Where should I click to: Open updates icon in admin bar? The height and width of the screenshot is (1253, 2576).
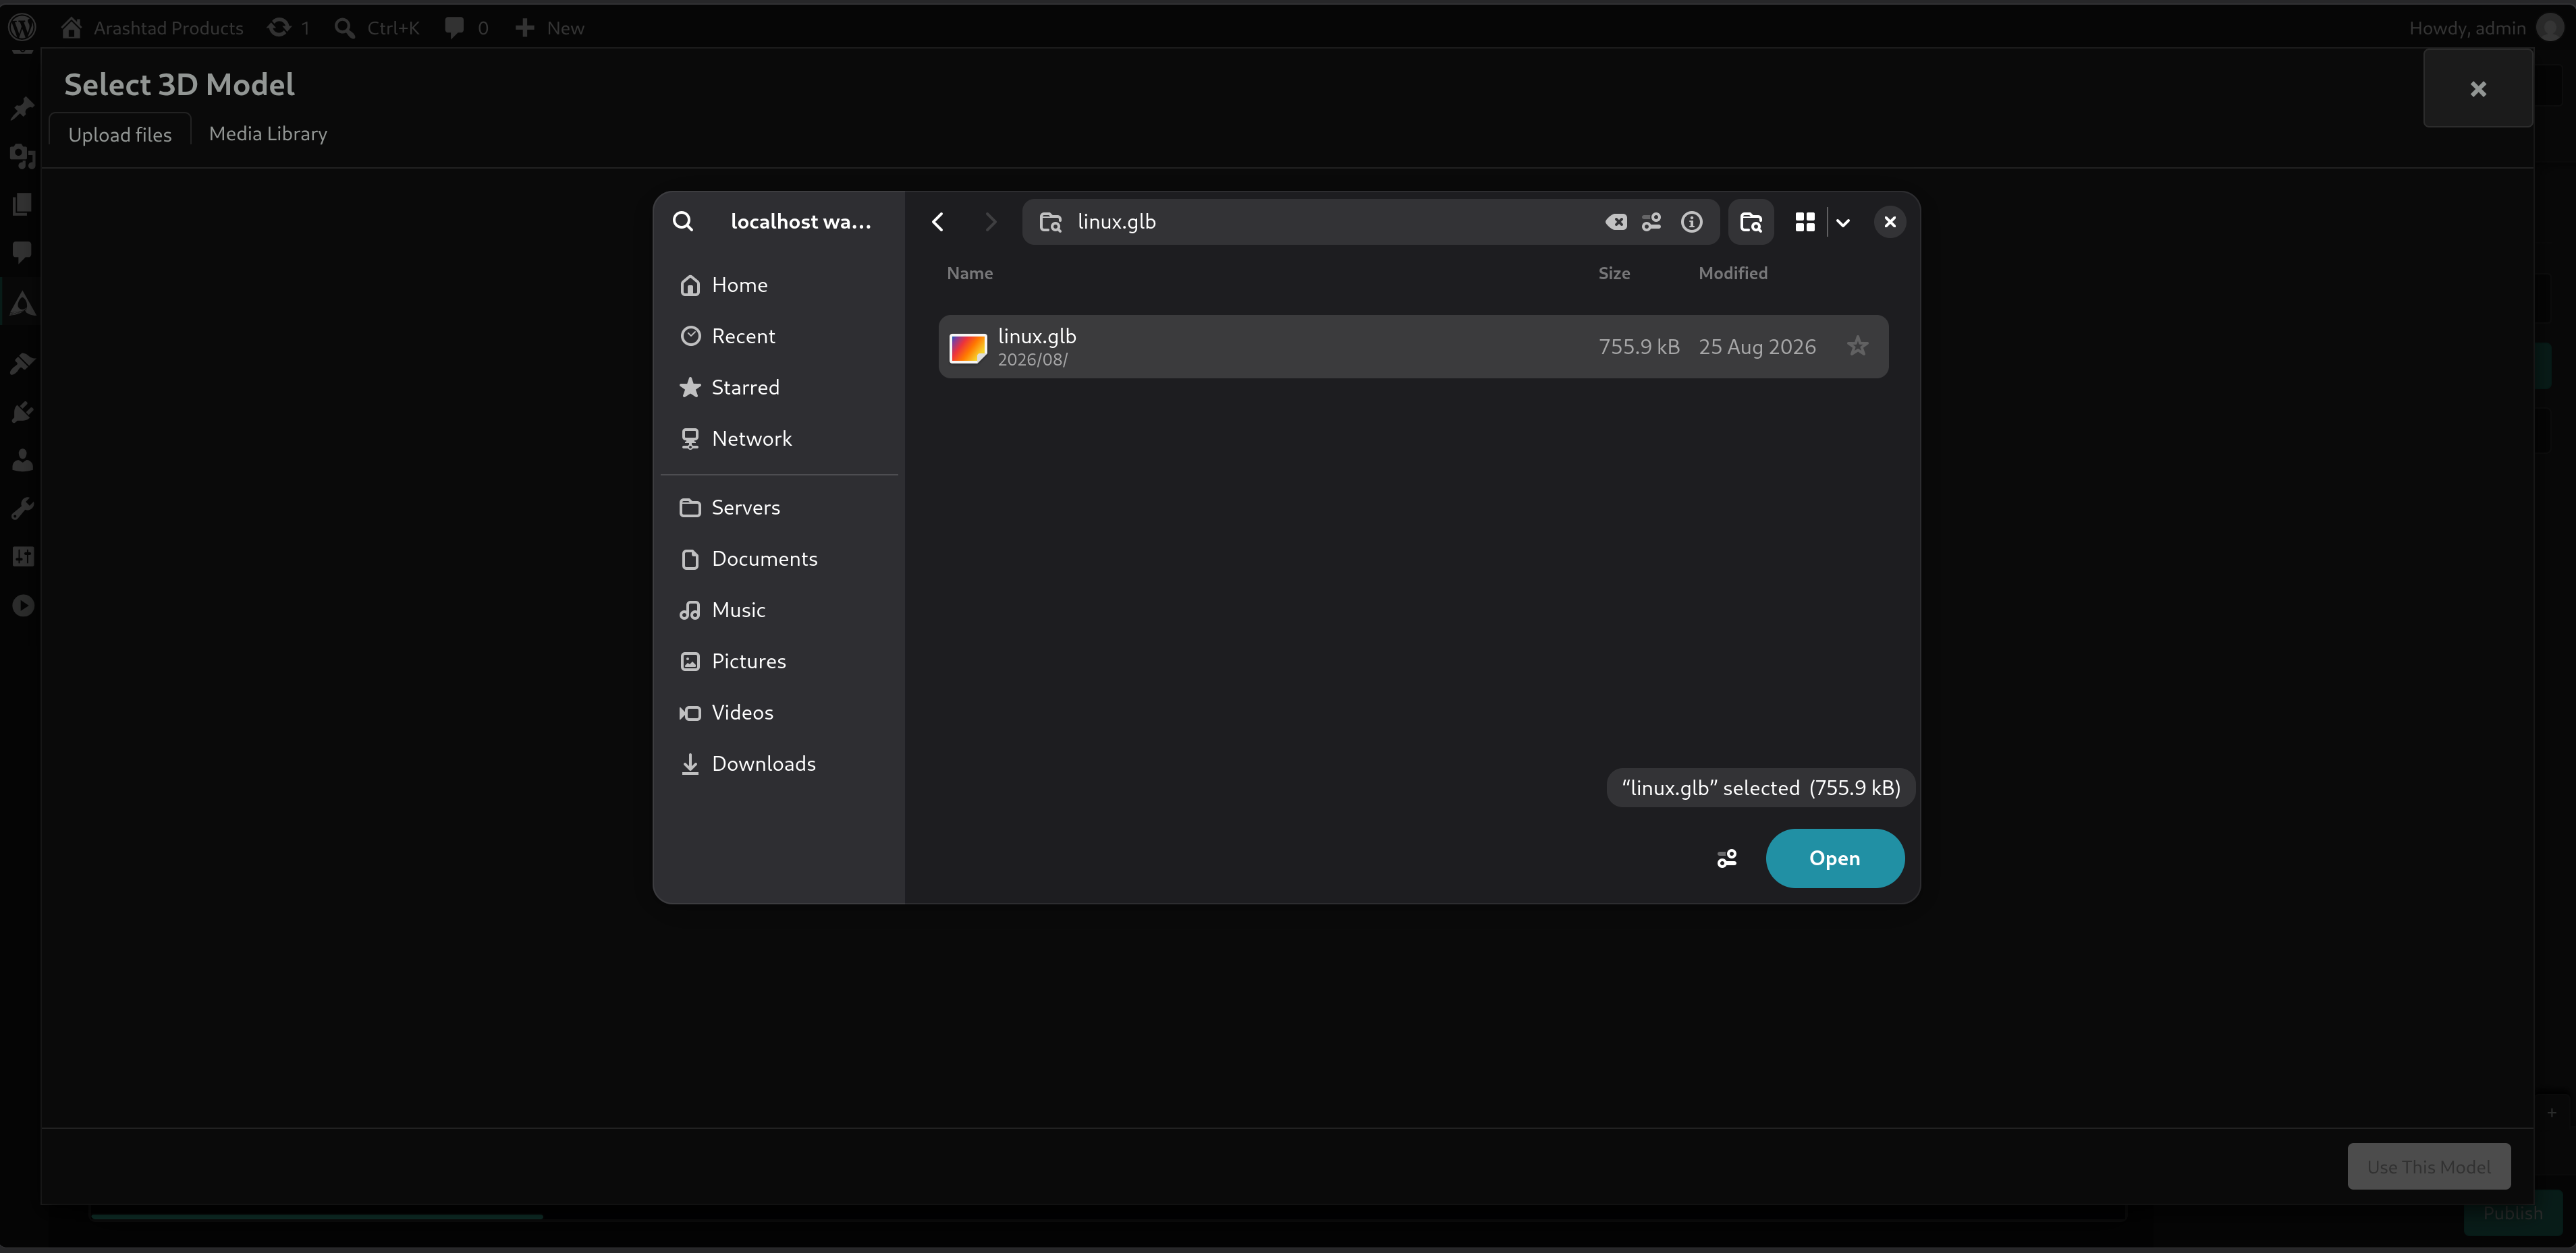point(289,28)
